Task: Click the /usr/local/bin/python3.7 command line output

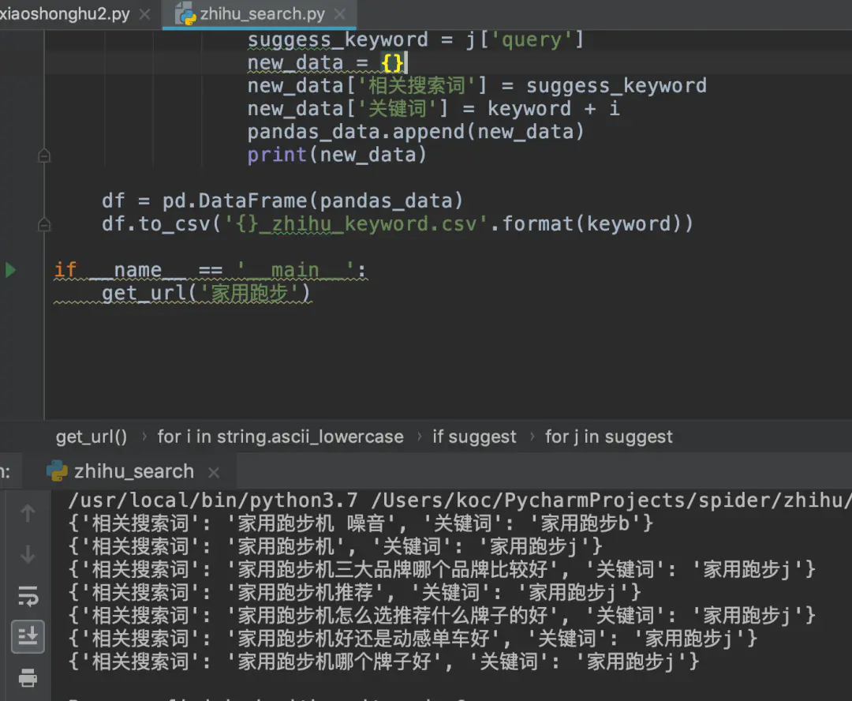Action: coord(459,500)
